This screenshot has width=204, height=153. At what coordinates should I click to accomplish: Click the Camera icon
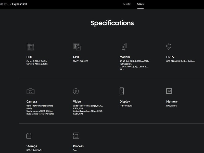click(30, 91)
